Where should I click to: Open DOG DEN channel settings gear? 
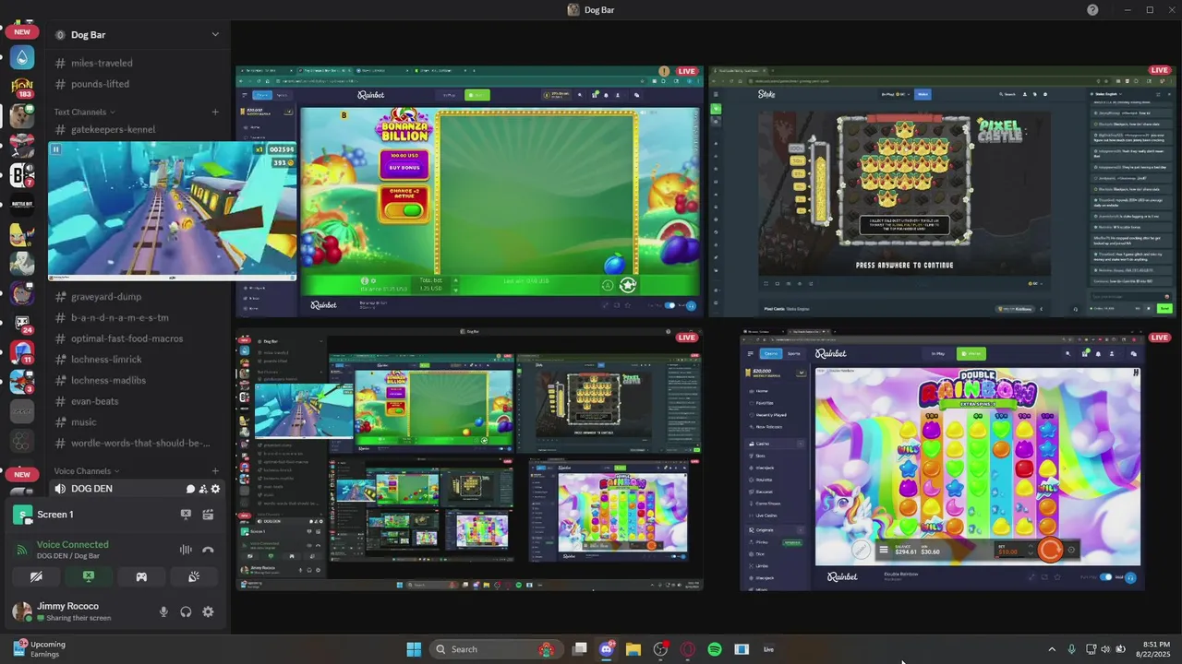[x=216, y=489]
